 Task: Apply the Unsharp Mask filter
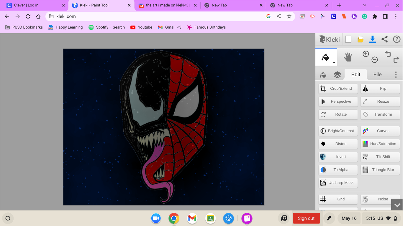pos(338,183)
